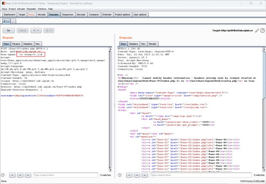Open history back dropdown arrow
266x184 pixels.
point(38,31)
